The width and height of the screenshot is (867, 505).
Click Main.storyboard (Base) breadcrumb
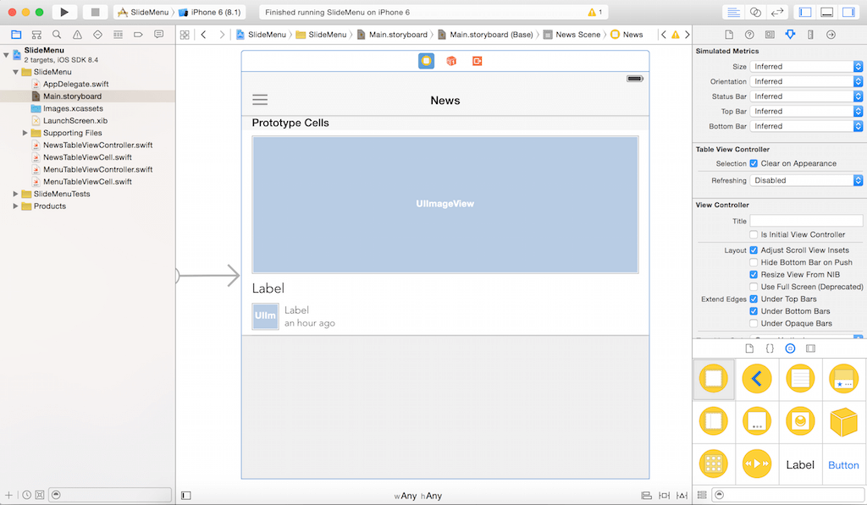click(x=491, y=35)
